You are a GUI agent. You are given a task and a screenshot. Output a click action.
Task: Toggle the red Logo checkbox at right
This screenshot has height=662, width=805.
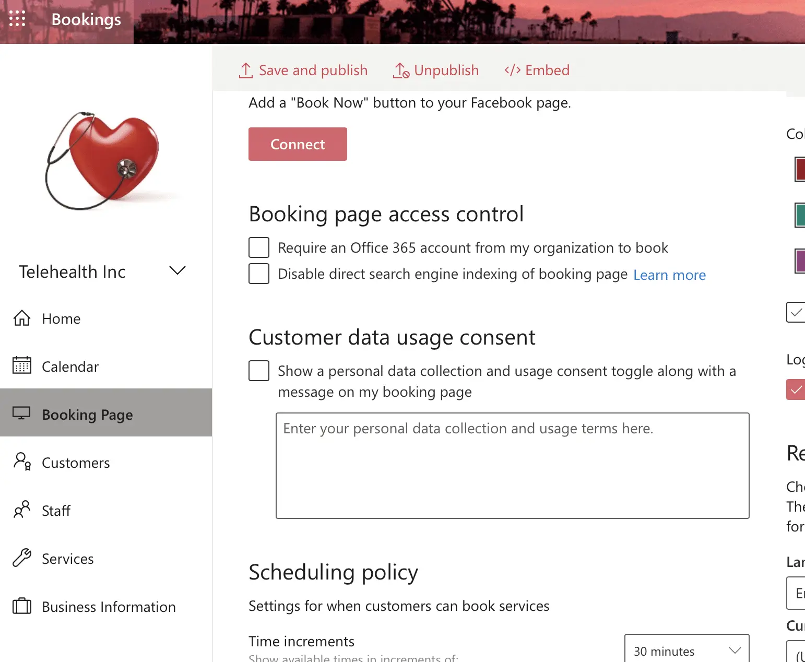pos(796,389)
